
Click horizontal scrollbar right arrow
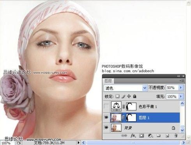pos(184,143)
